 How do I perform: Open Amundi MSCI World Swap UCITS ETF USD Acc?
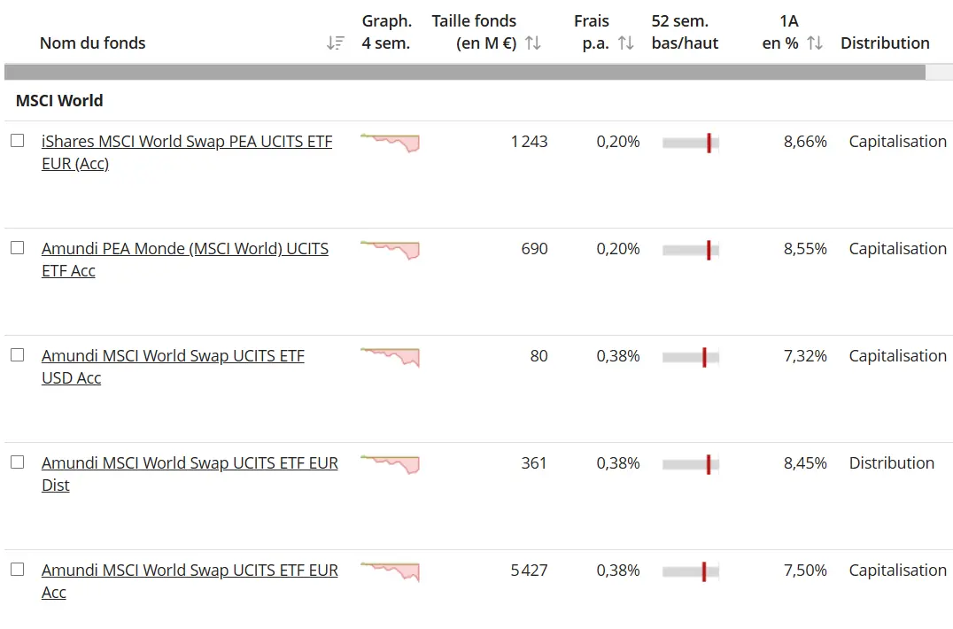click(173, 356)
